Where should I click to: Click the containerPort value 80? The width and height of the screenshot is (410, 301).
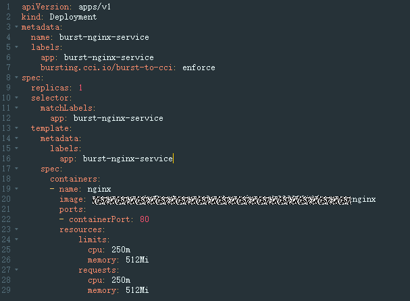pyautogui.click(x=145, y=219)
